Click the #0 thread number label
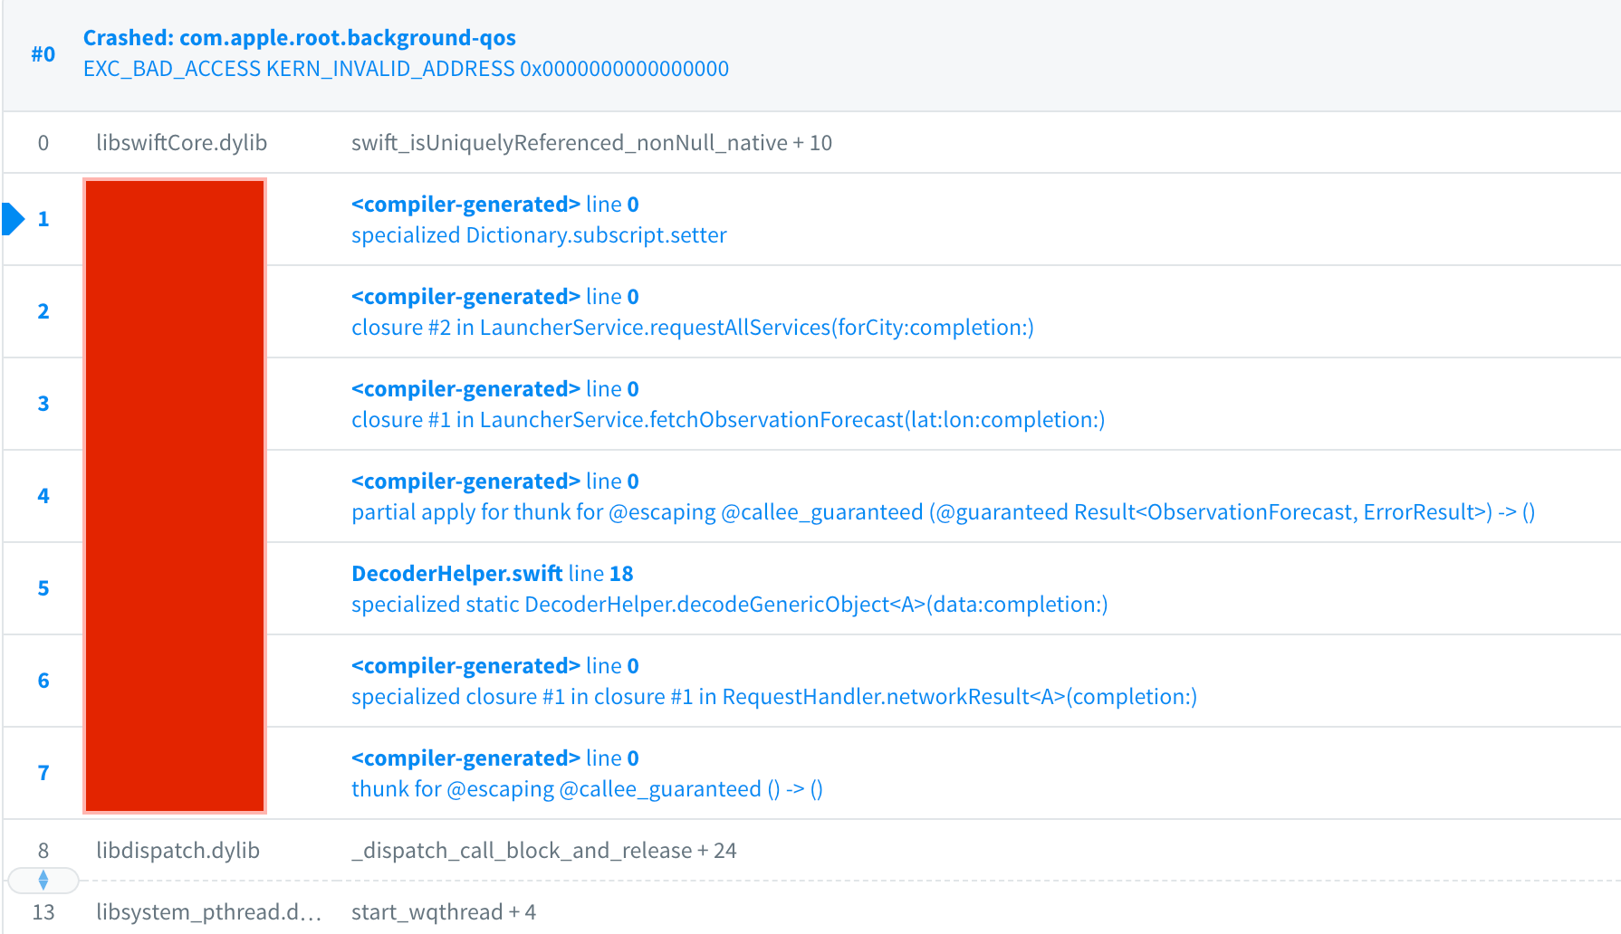 point(43,54)
